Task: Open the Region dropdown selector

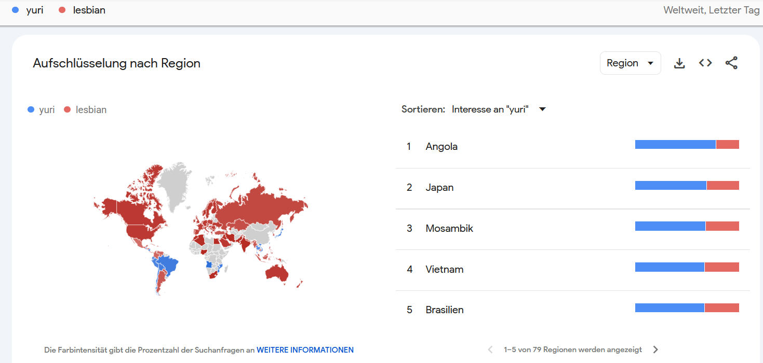Action: 630,63
